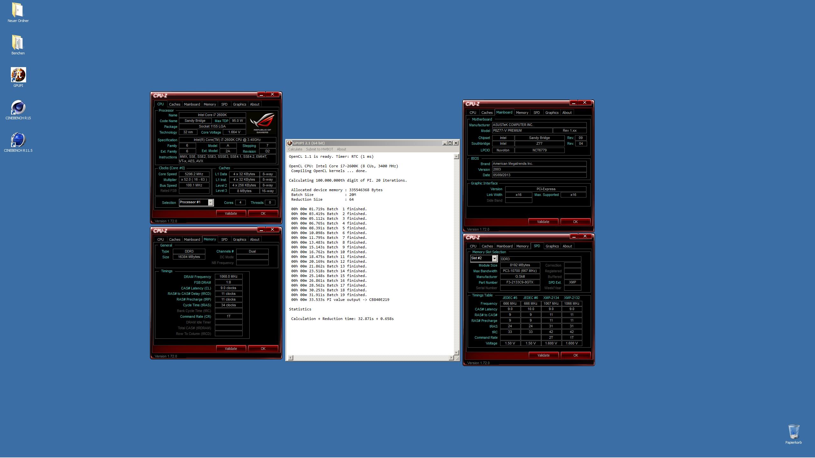Close the CPU-Z Mainboard window
This screenshot has height=458, width=815.
coord(585,103)
